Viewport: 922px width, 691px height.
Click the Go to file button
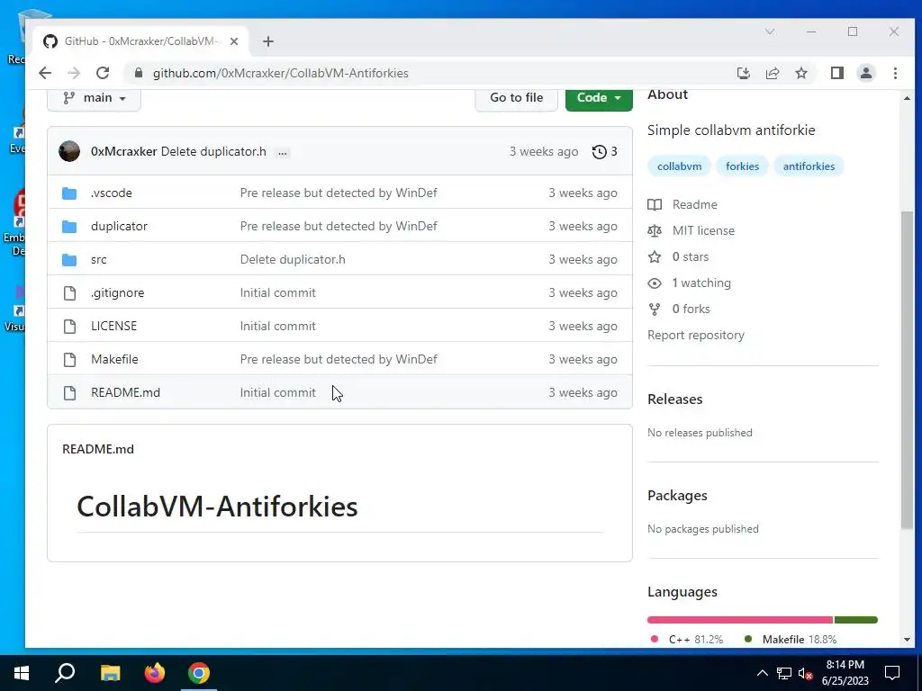[x=516, y=98]
